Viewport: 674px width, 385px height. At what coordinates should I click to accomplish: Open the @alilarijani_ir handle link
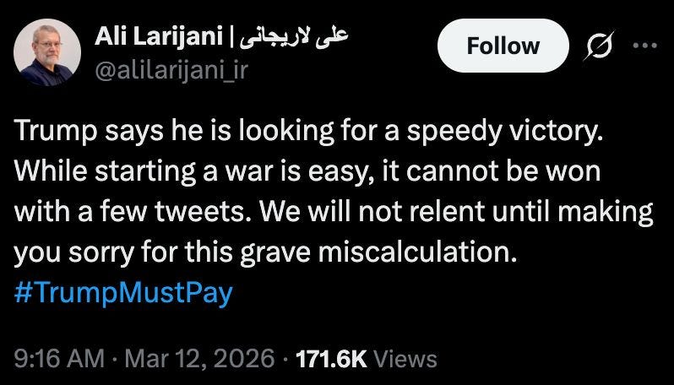[171, 70]
